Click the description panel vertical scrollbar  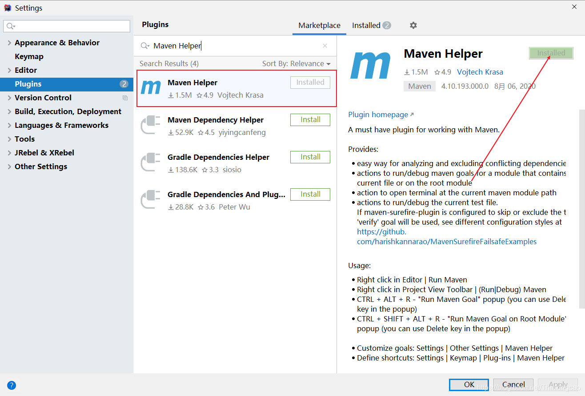[x=582, y=209]
